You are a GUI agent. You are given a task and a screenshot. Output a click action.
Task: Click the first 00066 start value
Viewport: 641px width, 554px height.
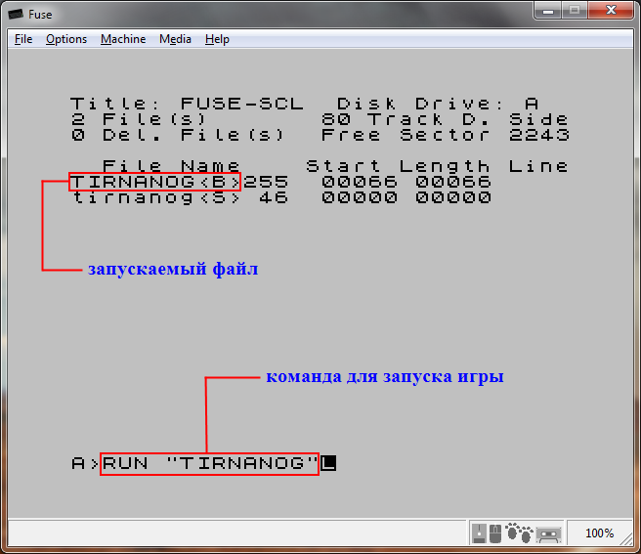tap(360, 182)
